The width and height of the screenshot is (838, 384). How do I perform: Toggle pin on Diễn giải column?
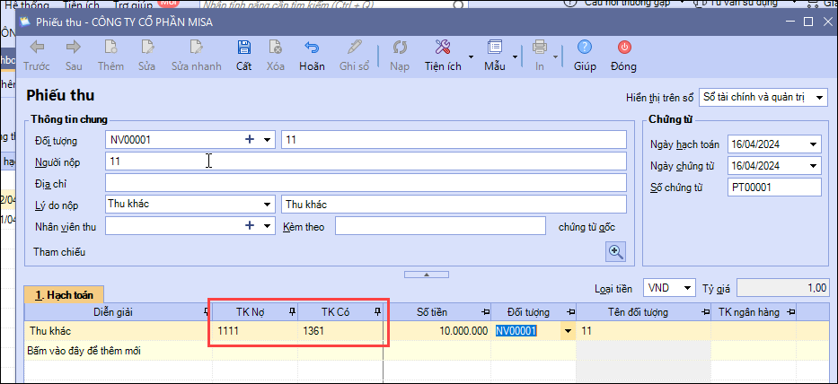(206, 311)
